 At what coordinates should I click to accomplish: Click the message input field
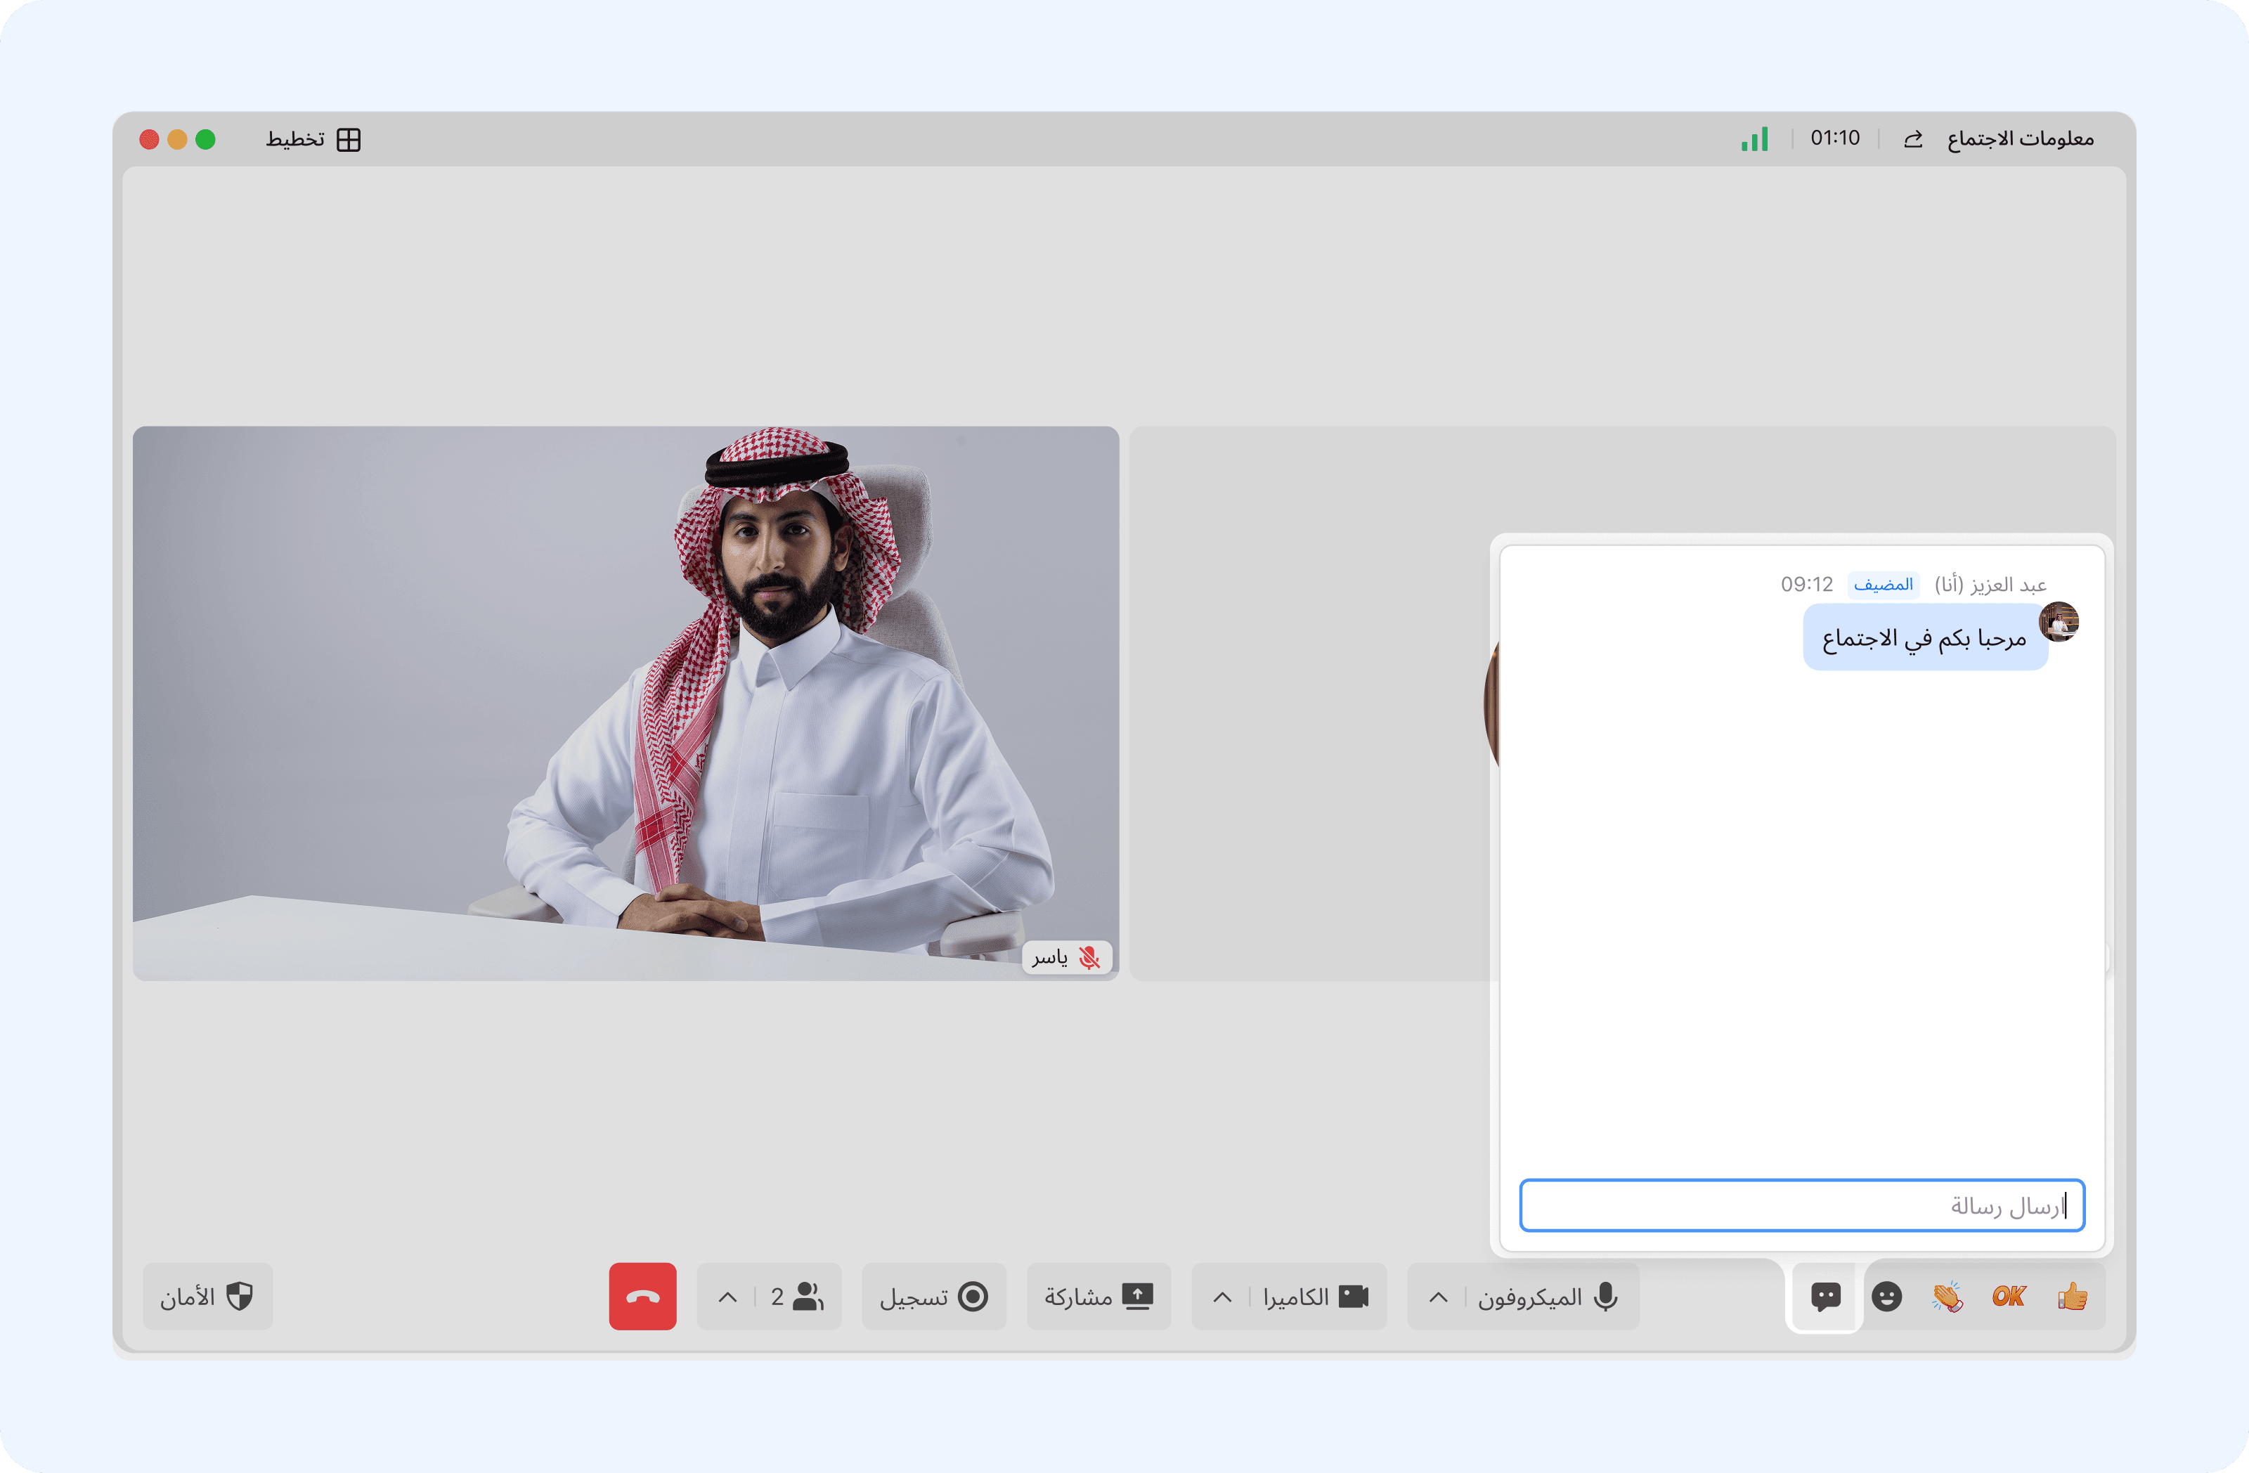(x=1801, y=1206)
